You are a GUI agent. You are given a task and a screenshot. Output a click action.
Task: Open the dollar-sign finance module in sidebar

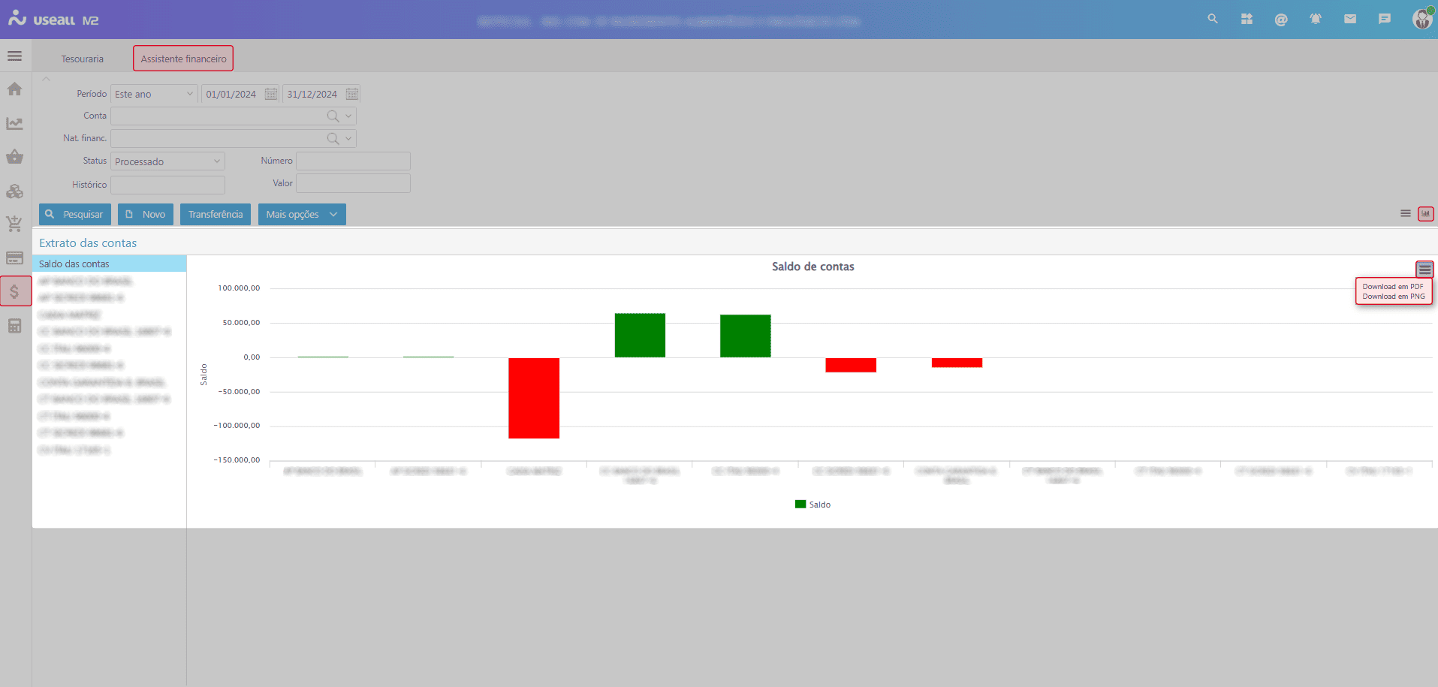15,291
